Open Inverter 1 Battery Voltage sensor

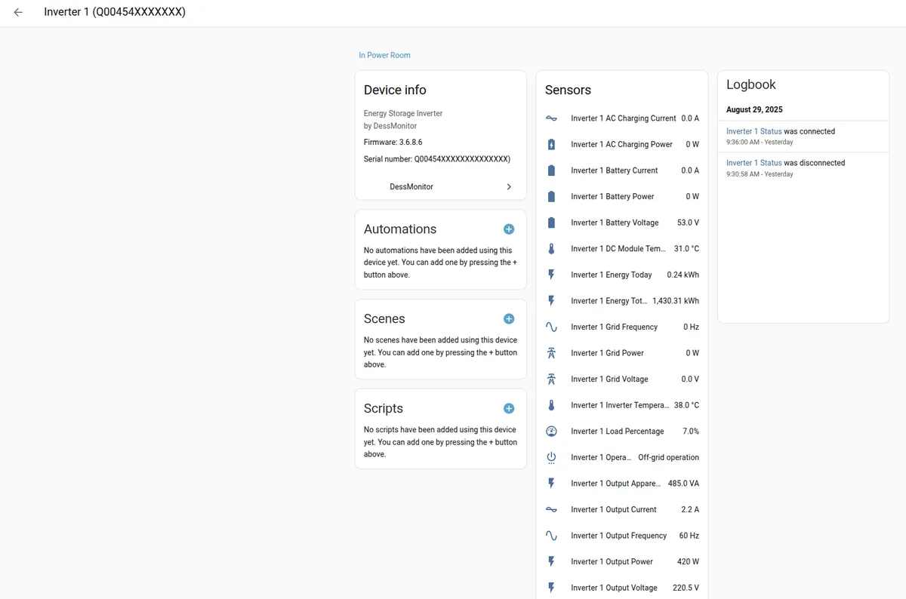622,223
